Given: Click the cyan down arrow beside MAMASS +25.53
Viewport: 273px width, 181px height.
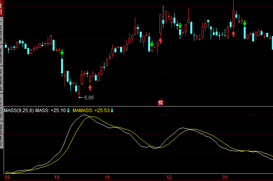Looking at the screenshot, I should 112,110.
